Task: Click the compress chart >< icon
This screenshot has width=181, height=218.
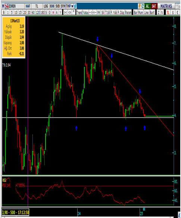Action: tap(65, 13)
